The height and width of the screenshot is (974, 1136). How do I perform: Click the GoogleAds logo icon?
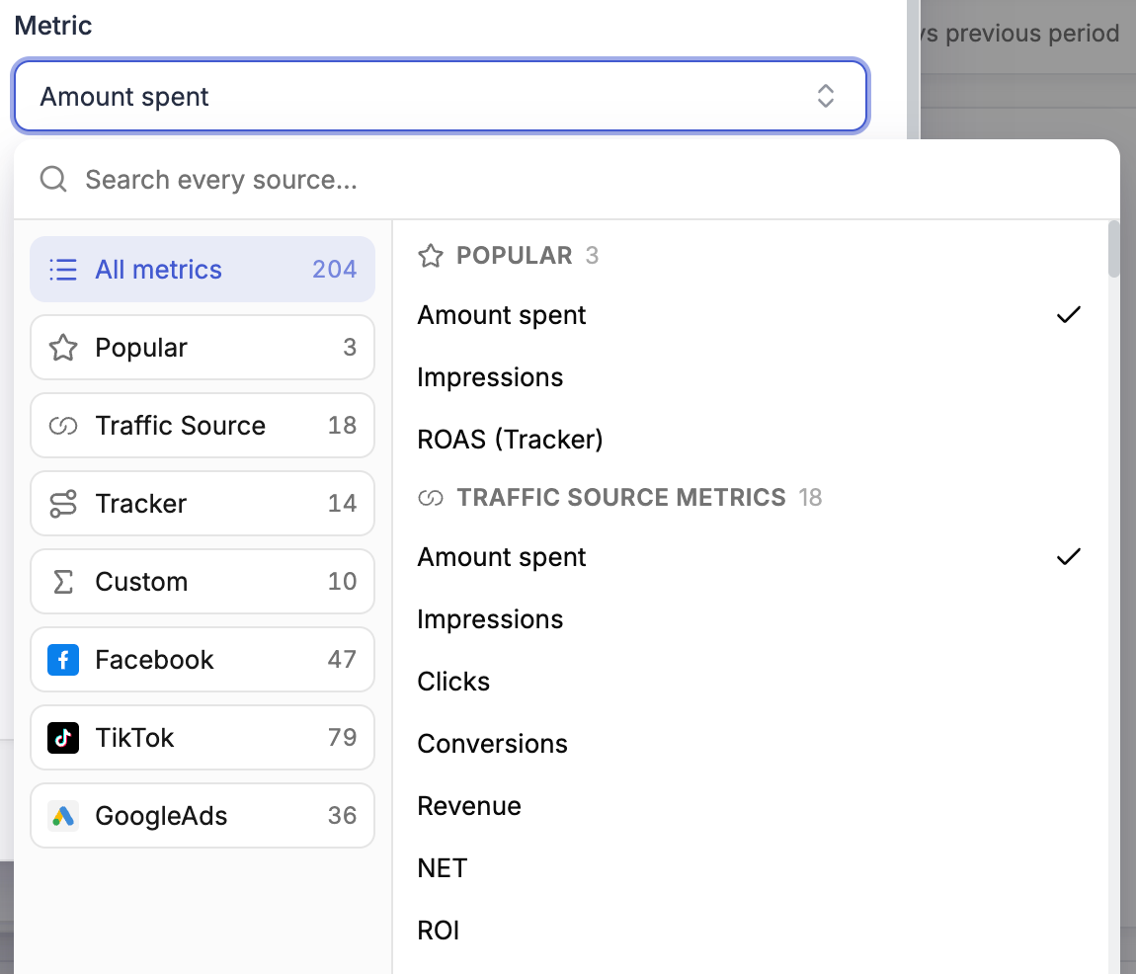[63, 816]
